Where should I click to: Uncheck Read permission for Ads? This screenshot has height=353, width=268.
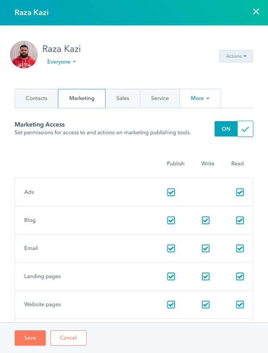240,192
